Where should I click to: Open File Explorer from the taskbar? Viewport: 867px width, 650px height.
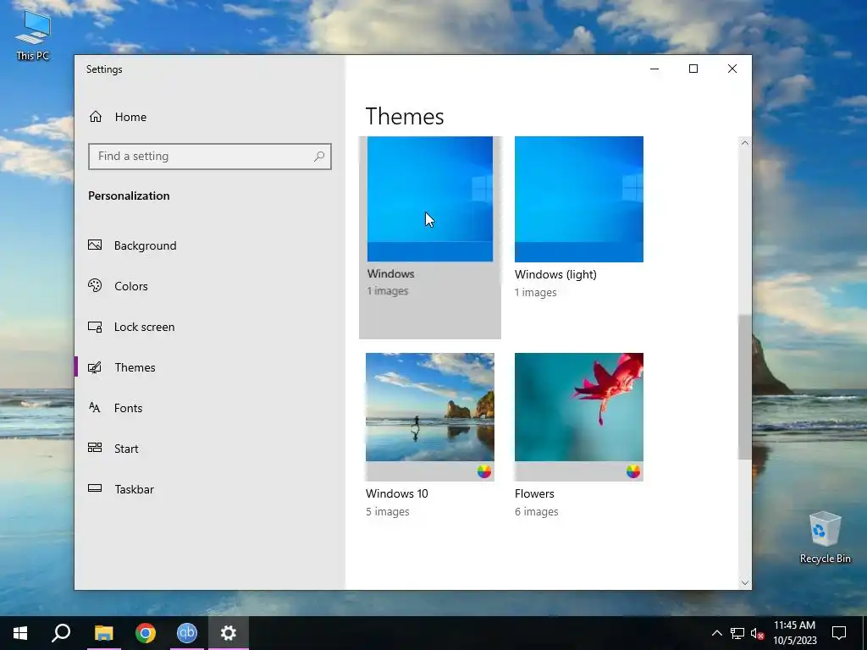pyautogui.click(x=103, y=633)
